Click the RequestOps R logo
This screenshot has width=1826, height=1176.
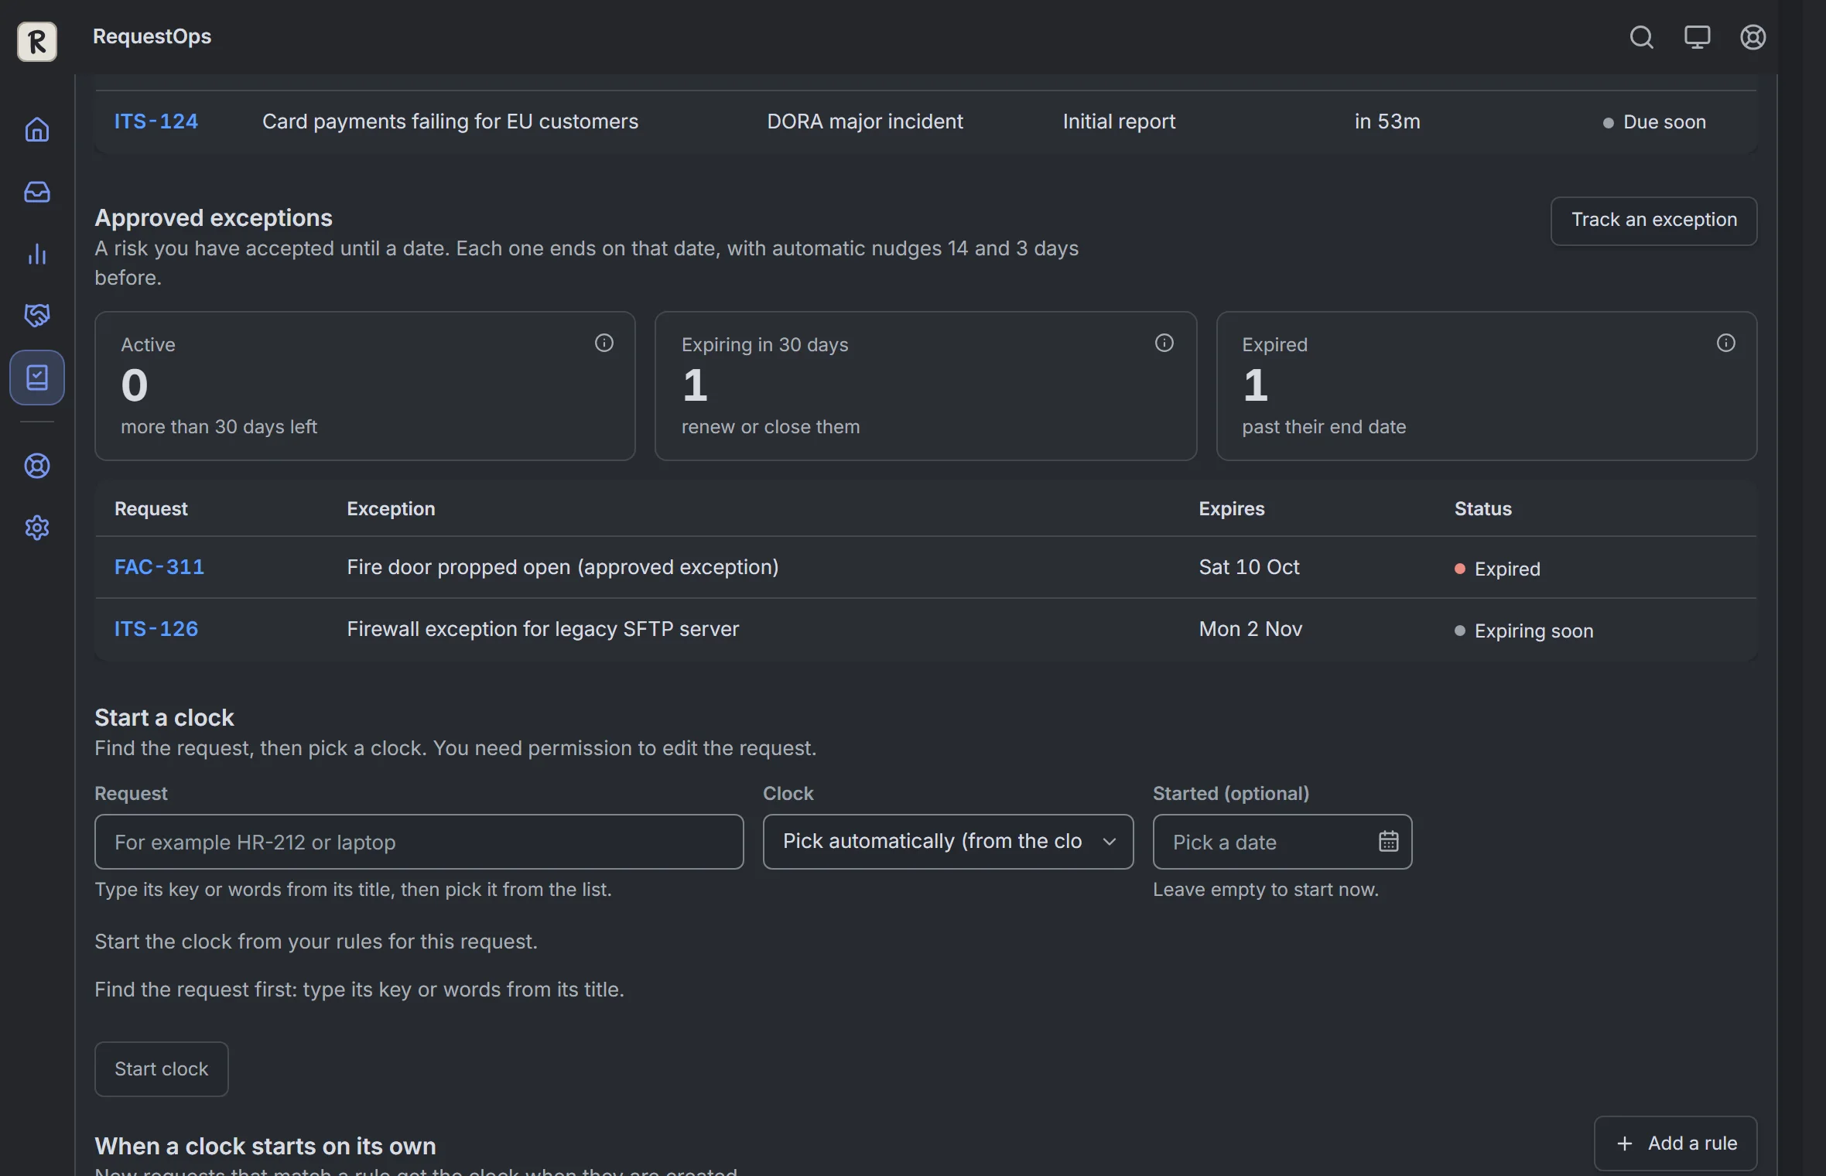(x=37, y=41)
